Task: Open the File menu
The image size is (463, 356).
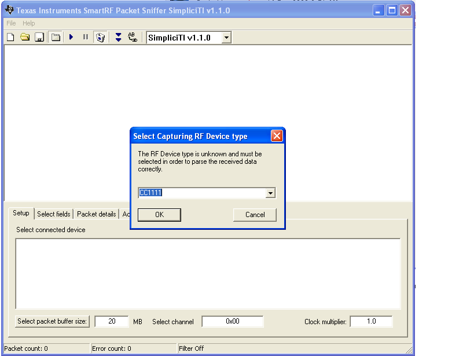Action: pos(11,23)
